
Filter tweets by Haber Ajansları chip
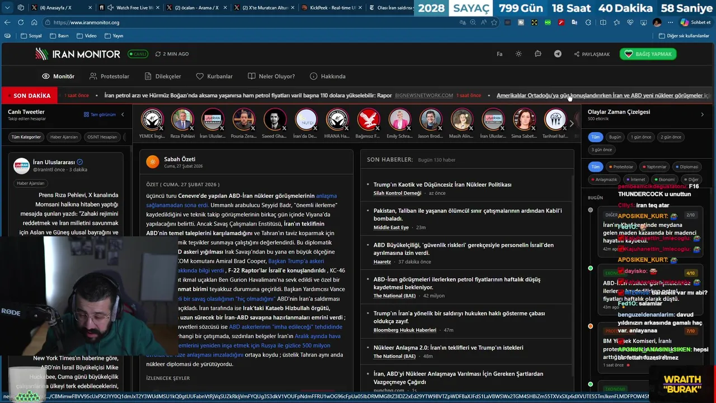(64, 137)
